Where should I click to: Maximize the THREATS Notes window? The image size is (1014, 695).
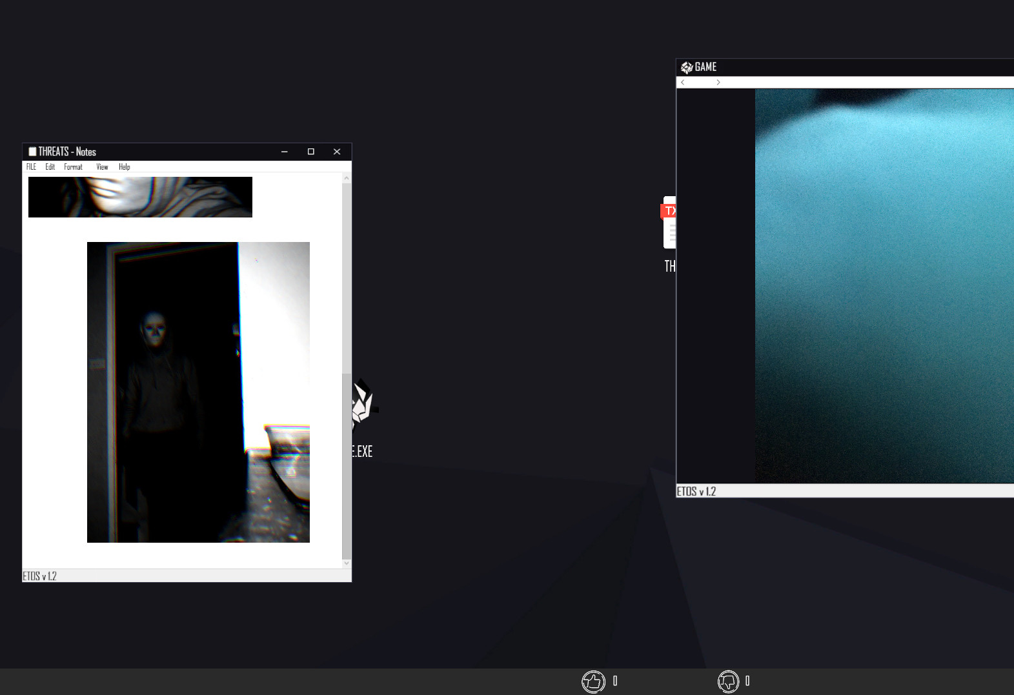(310, 152)
